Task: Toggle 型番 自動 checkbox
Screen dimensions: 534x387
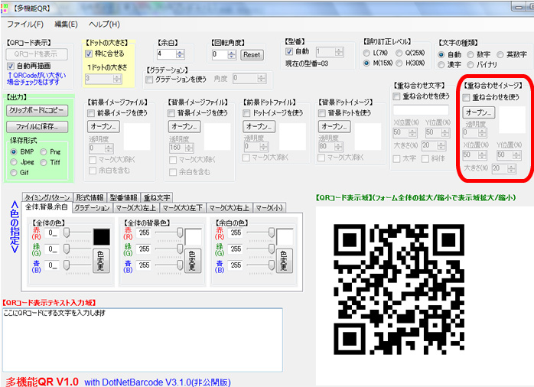Action: [289, 52]
